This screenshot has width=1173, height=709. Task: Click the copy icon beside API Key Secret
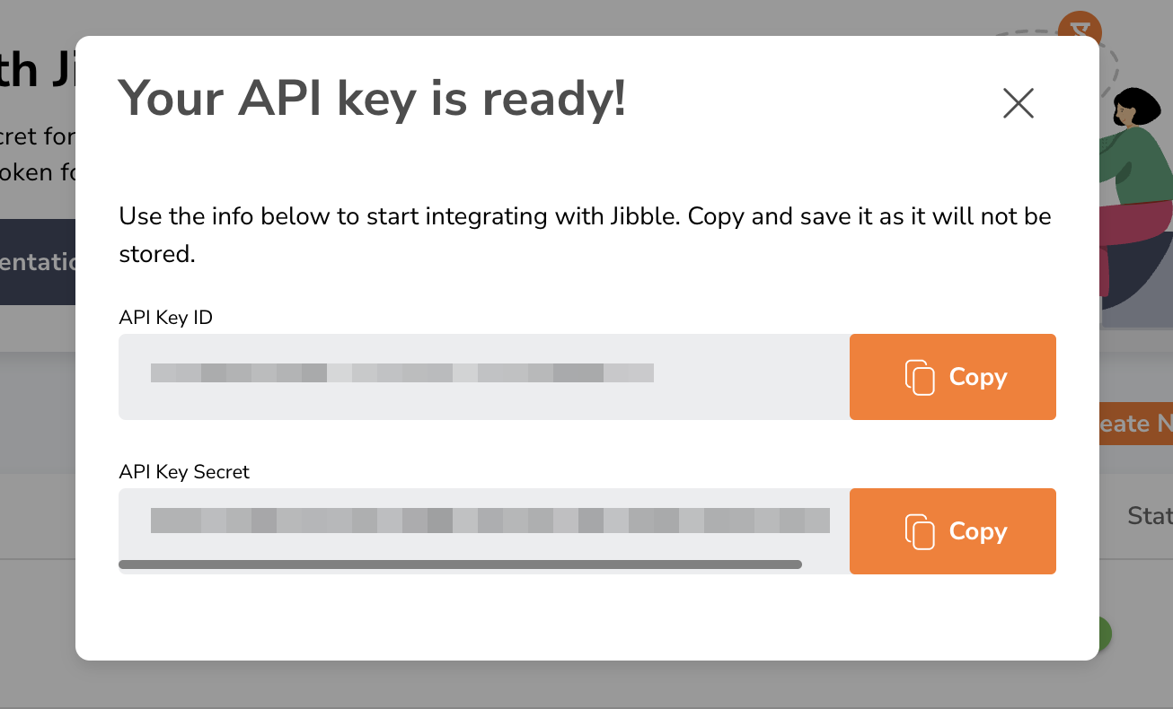pos(920,531)
